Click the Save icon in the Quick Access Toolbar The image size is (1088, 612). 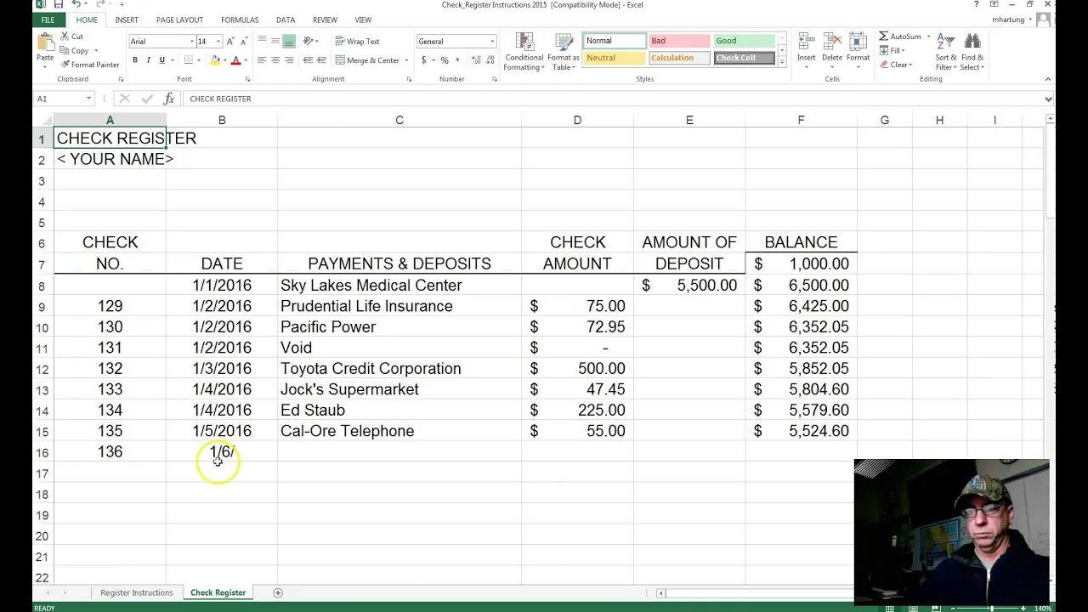coord(59,4)
